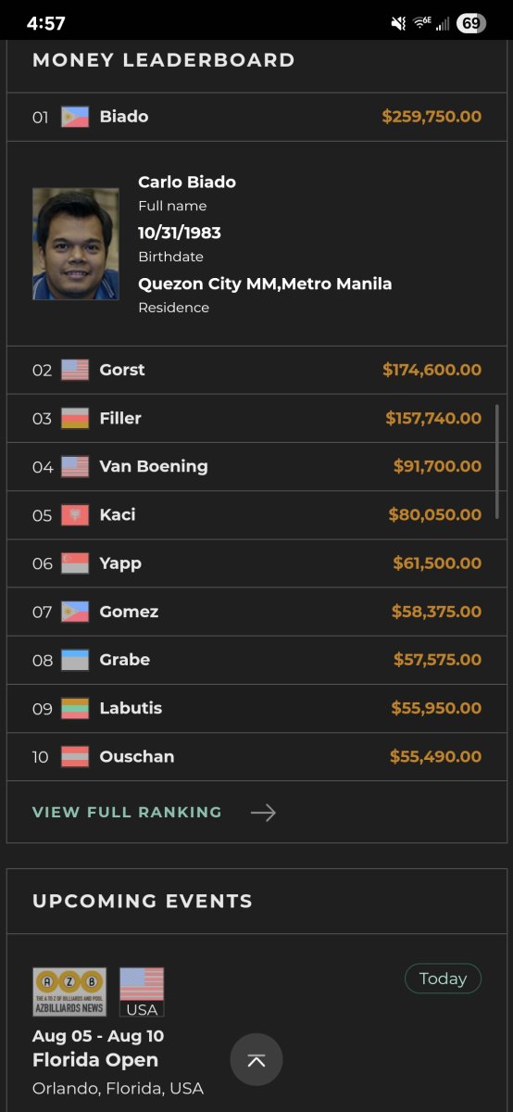Tap the German flag next to Filler
Image resolution: width=513 pixels, height=1112 pixels.
[x=75, y=419]
